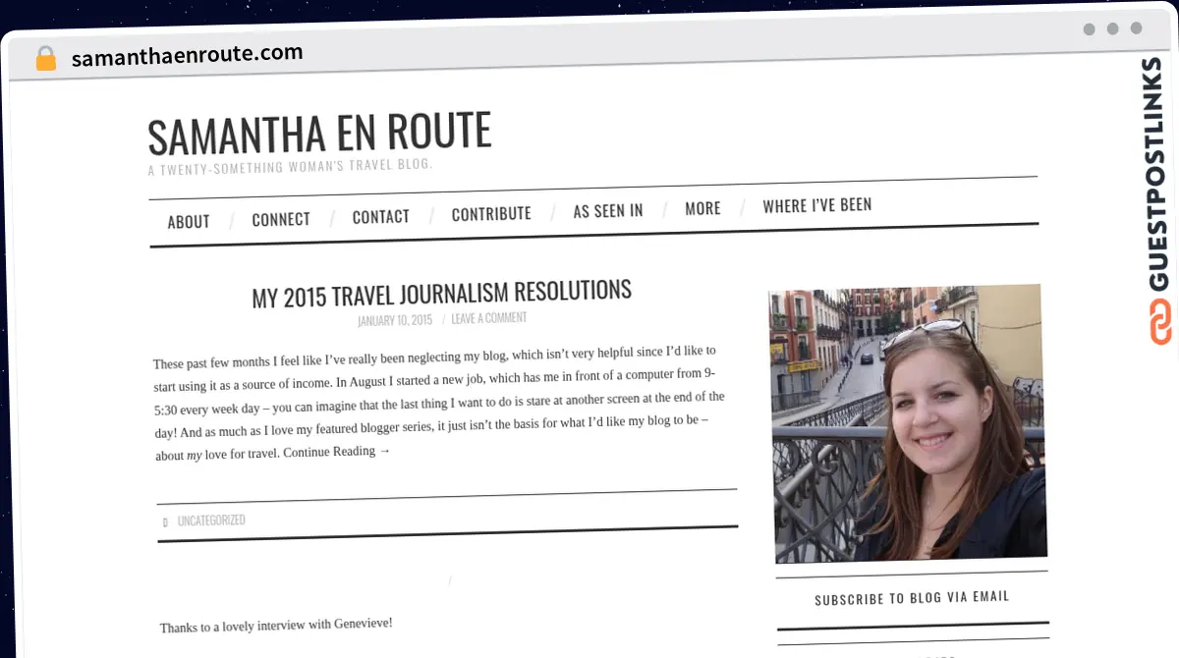Viewport: 1179px width, 658px height.
Task: Go to the Connect page
Action: [281, 219]
